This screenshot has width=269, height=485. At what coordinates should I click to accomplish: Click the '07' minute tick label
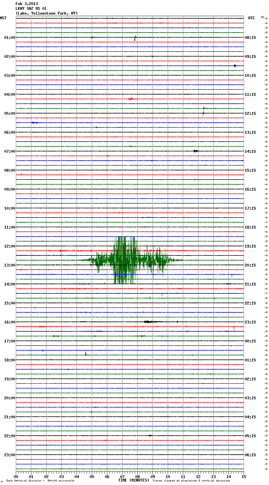[x=122, y=477]
